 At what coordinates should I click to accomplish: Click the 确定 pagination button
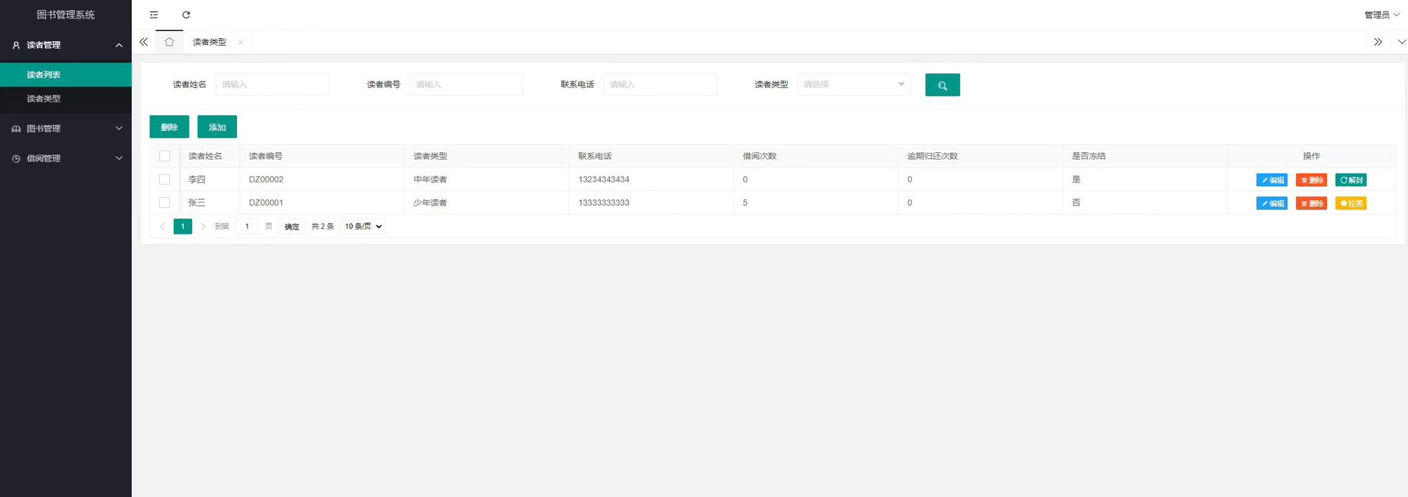tap(292, 226)
